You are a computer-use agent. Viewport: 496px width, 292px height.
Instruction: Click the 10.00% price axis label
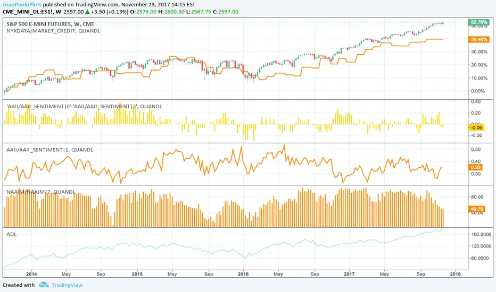(x=479, y=78)
